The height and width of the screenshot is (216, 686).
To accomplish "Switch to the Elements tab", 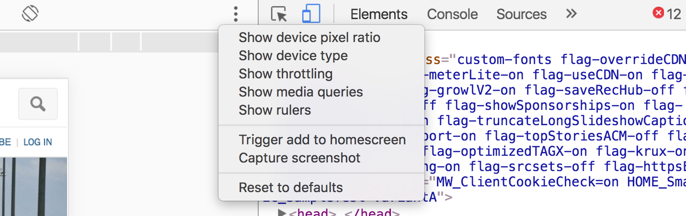I will coord(379,14).
